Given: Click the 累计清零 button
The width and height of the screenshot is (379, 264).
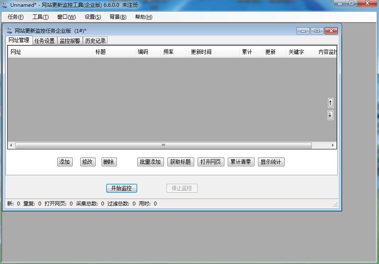Looking at the screenshot, I should point(240,162).
